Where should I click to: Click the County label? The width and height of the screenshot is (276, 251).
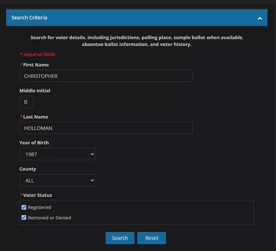coord(28,169)
